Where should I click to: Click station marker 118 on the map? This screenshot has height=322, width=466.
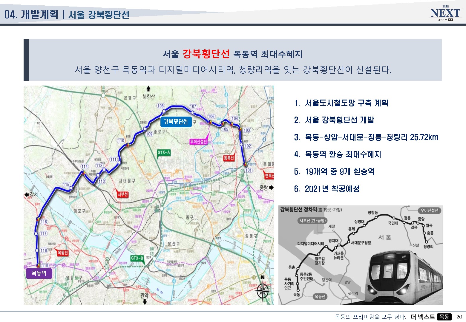click(44, 250)
